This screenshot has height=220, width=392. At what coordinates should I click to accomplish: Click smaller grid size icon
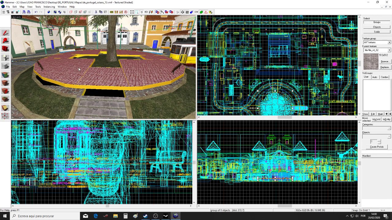pos(12,12)
